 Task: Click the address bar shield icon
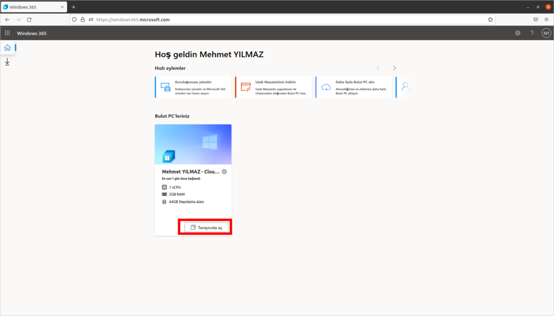[x=74, y=19]
